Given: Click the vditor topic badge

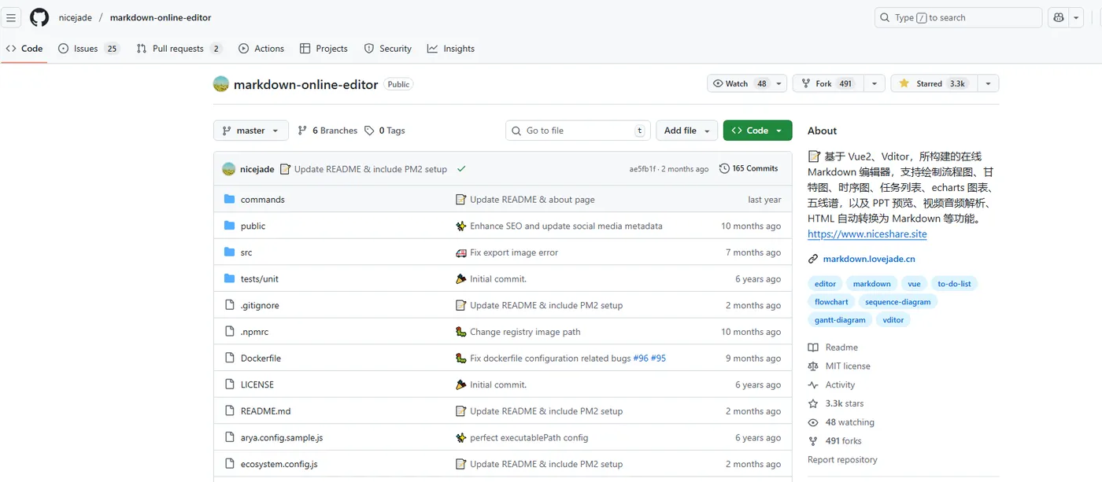Looking at the screenshot, I should pyautogui.click(x=893, y=319).
